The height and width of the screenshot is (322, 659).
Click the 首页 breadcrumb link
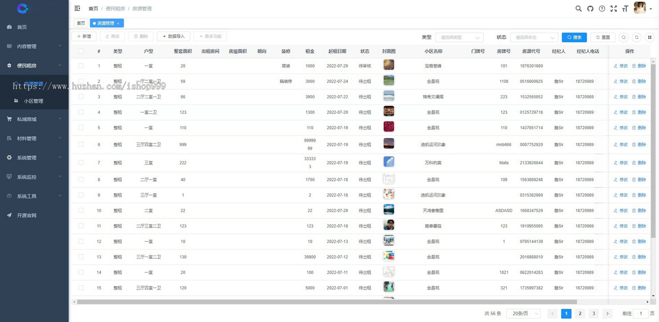click(93, 9)
